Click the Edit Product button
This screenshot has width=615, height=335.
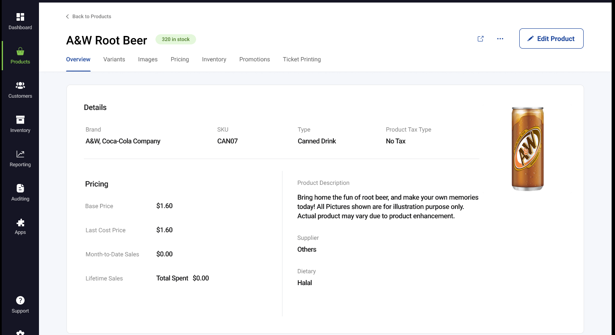tap(551, 38)
